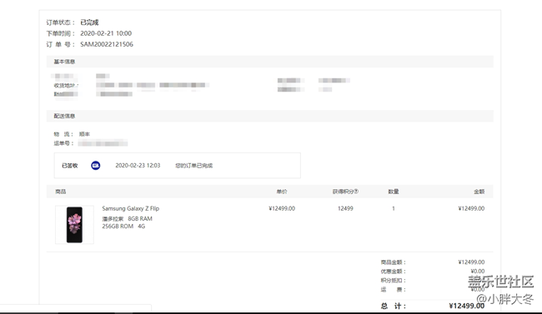This screenshot has height=314, width=542.
Task: Click the 已完成 order status text
Action: click(x=89, y=22)
